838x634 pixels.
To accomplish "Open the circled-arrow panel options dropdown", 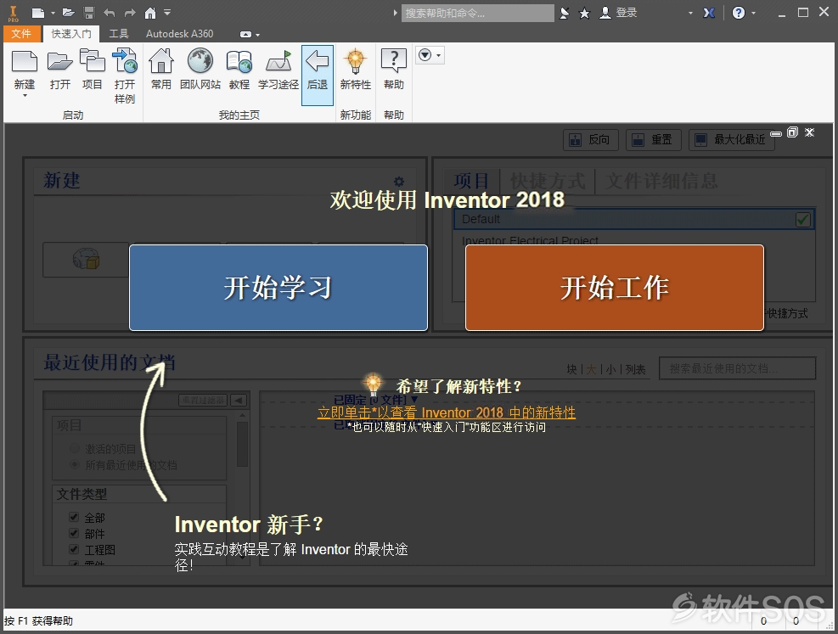I will 430,55.
